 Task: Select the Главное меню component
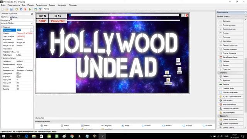231,88
